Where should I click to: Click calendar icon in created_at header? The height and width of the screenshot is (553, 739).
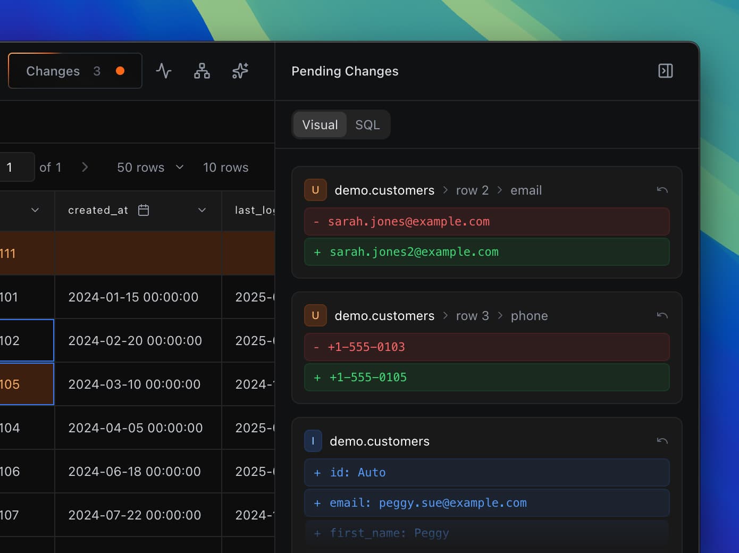point(144,210)
